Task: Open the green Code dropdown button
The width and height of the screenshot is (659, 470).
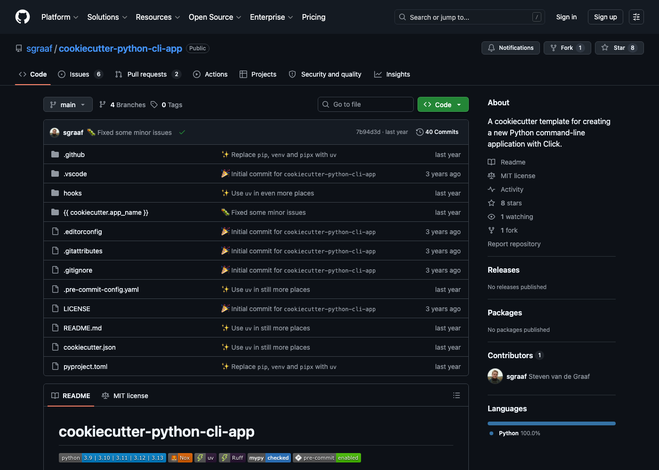Action: coord(443,104)
